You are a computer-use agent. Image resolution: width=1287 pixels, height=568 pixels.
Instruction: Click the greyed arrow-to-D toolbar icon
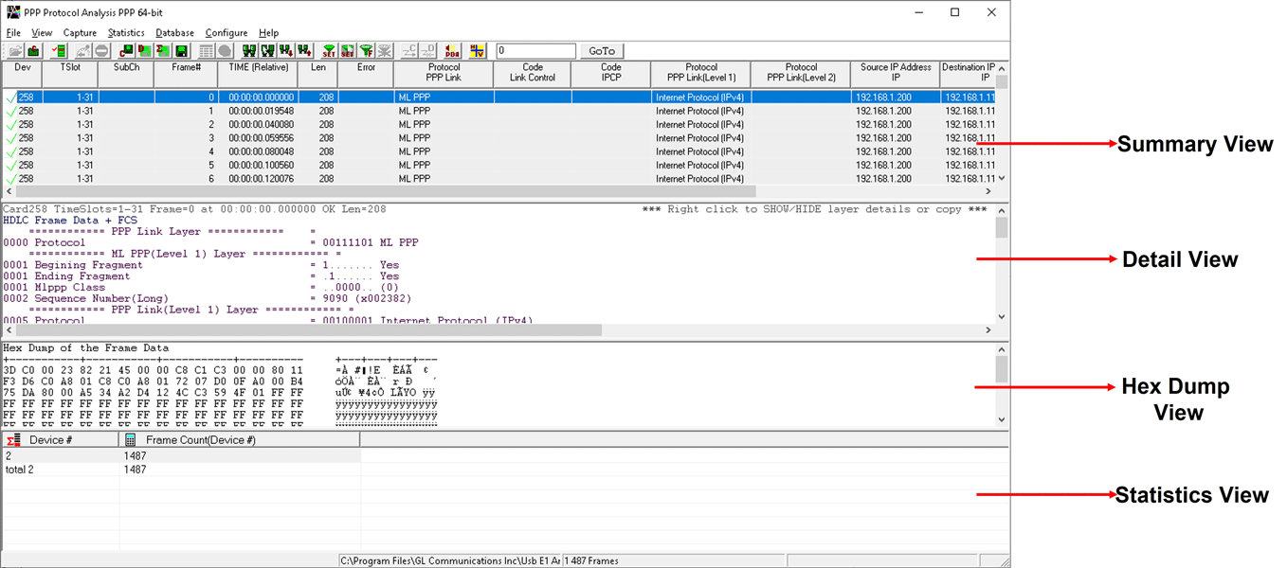[427, 50]
